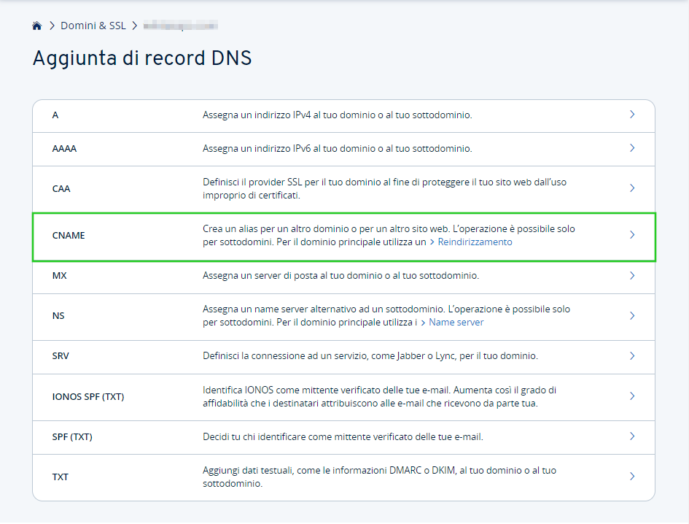Click the AAAA record chevron
Viewport: 689px width, 524px height.
[631, 148]
